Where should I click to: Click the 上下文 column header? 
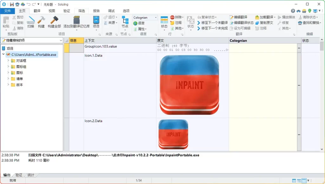[120, 40]
